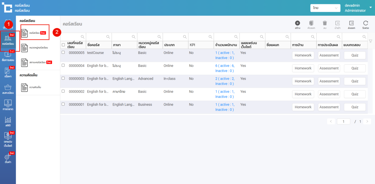Screen dimensions: 375x184
Task: Go to next page arrow in pagination
Action: [367, 121]
